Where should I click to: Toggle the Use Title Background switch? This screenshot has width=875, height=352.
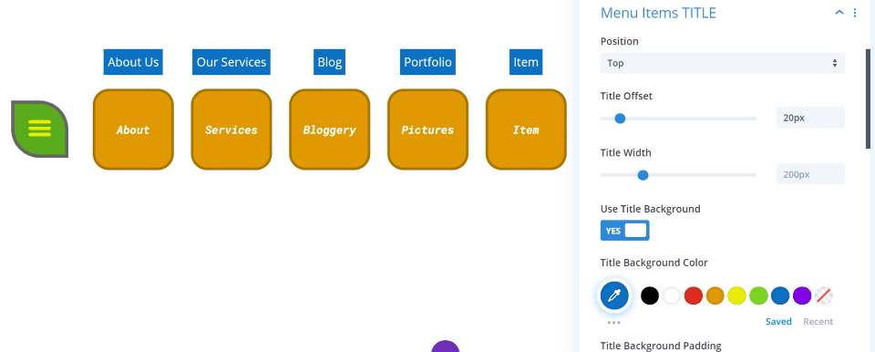625,231
